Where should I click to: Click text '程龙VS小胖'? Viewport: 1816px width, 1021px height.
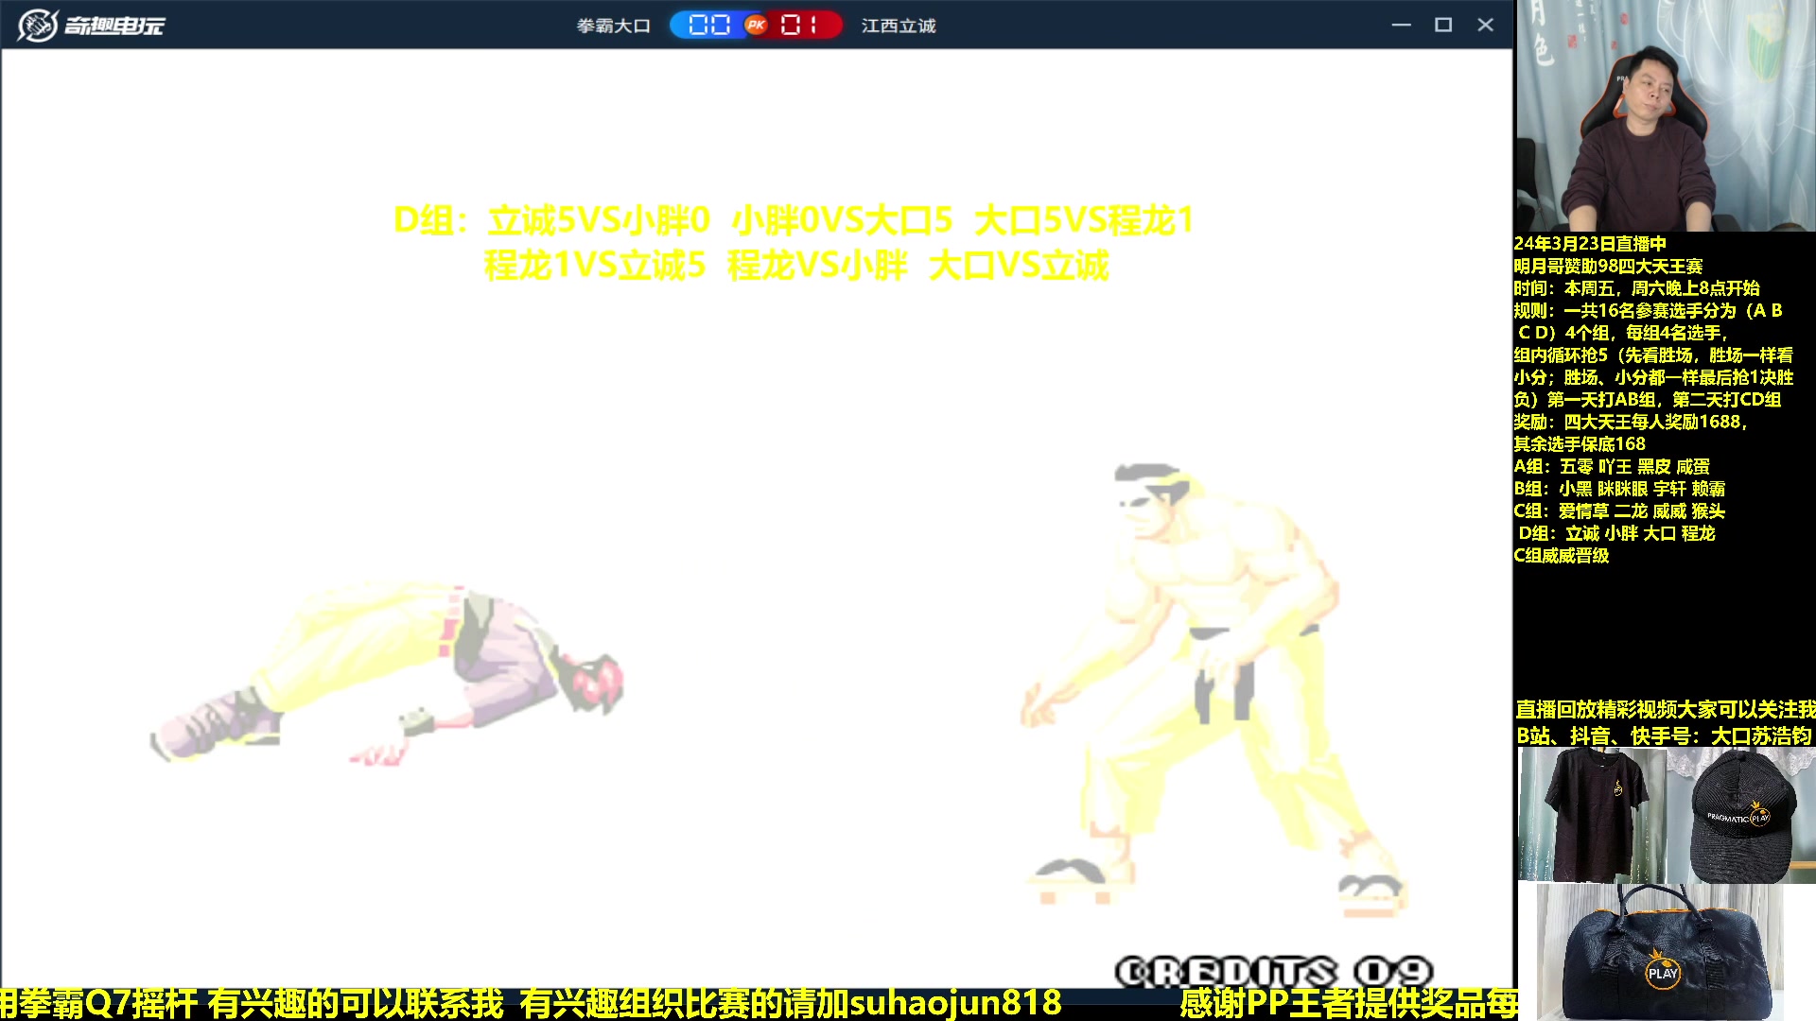[x=817, y=266]
